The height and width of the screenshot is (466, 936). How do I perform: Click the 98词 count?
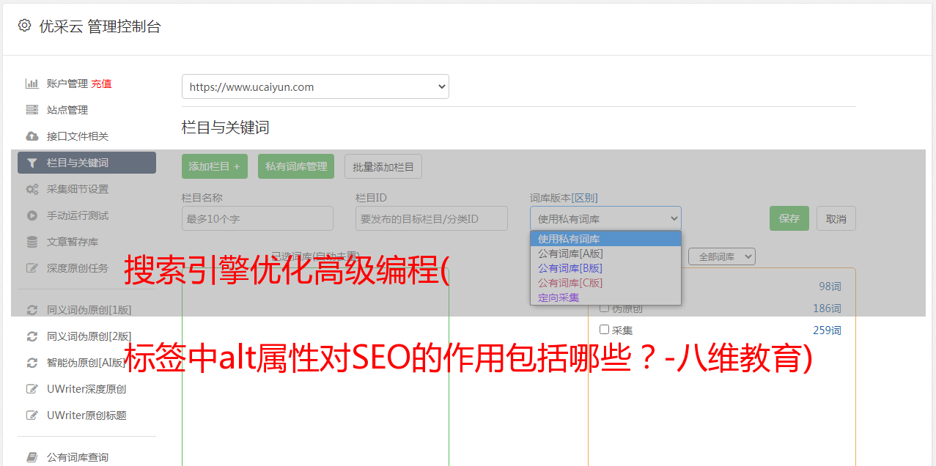click(x=830, y=286)
